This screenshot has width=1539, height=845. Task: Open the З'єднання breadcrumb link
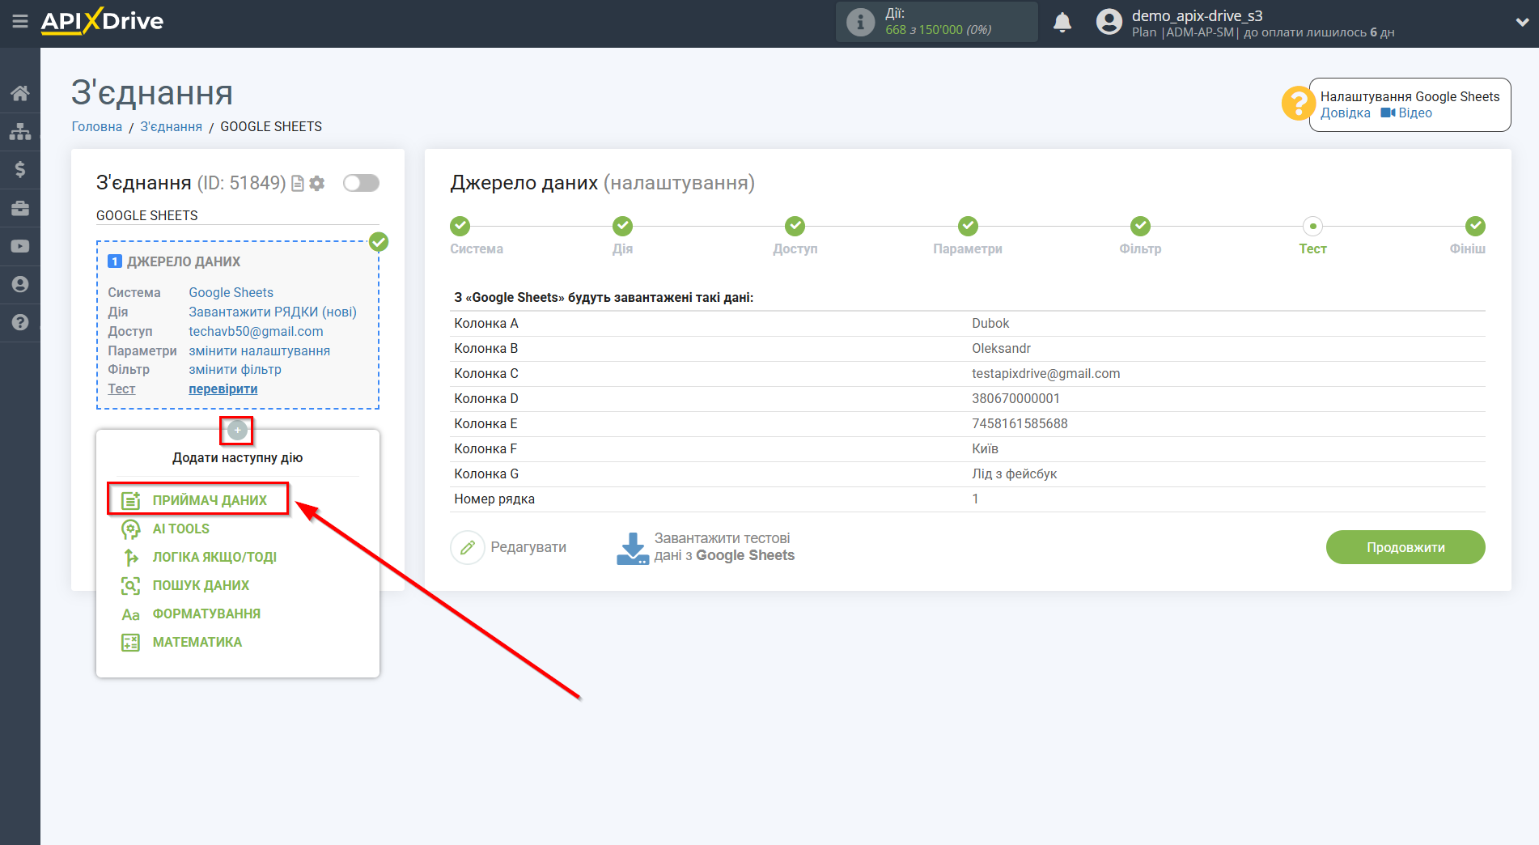(172, 126)
